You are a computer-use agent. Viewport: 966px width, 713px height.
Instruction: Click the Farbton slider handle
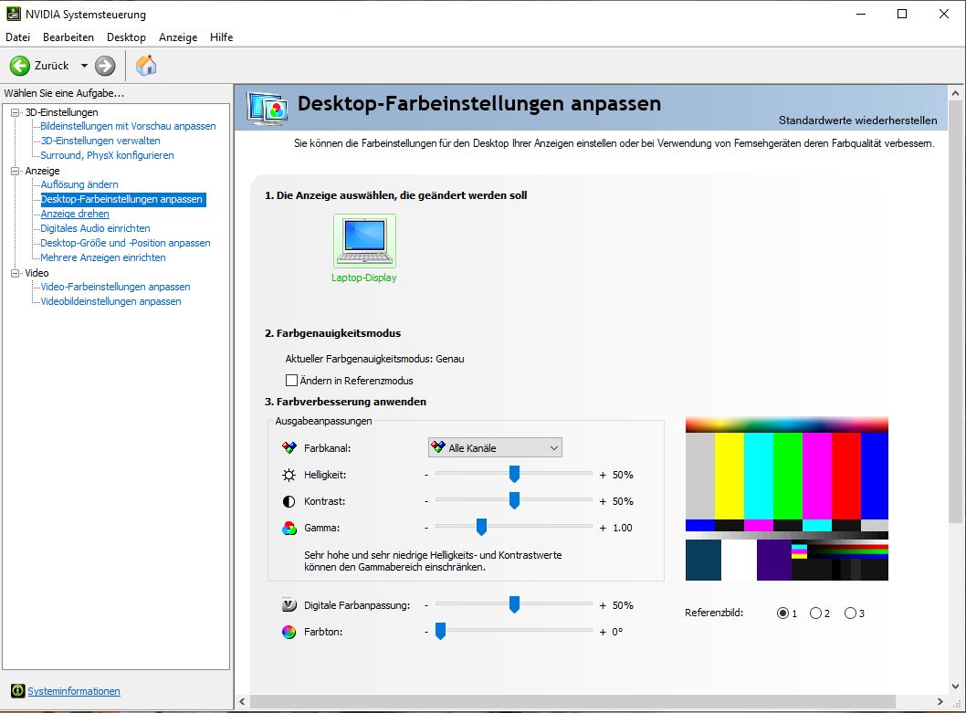440,631
